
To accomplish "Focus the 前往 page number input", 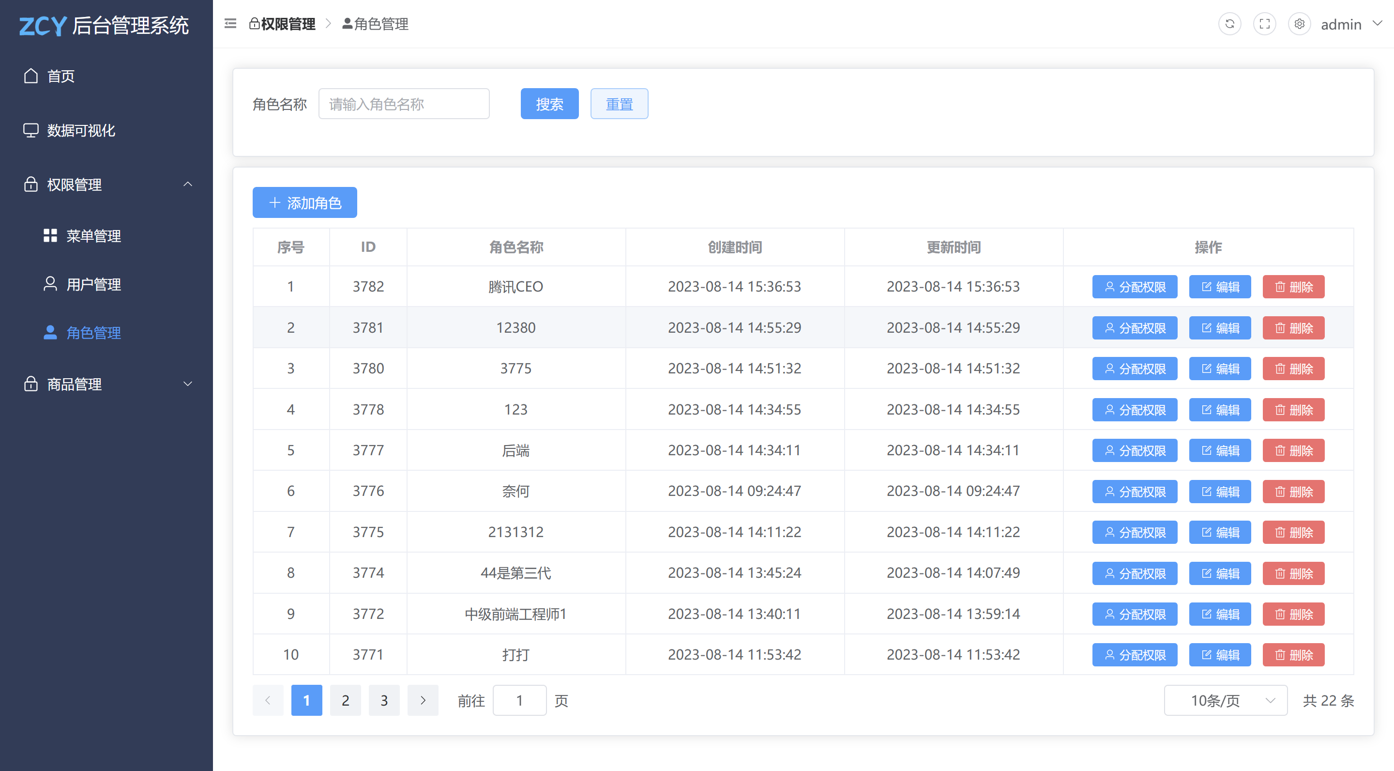I will pos(519,700).
